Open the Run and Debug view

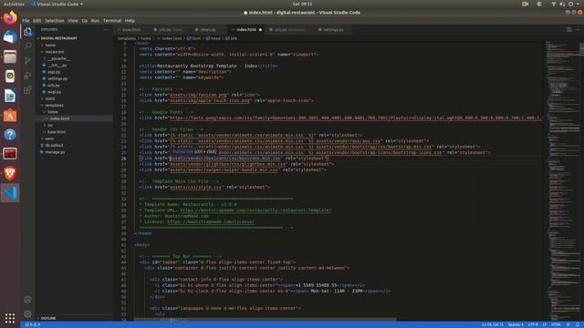[x=27, y=76]
